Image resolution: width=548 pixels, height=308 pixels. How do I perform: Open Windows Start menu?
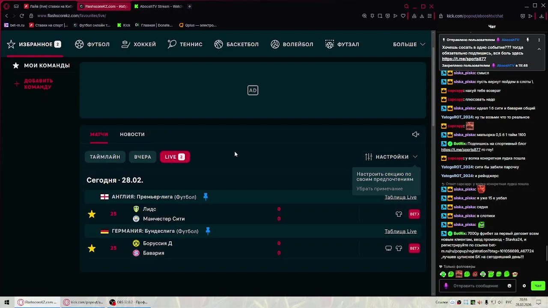[x=6, y=302]
